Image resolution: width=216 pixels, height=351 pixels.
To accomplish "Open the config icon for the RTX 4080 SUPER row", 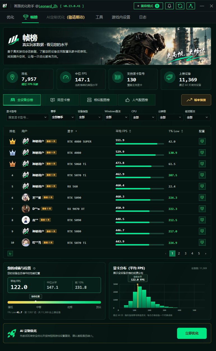I will point(202,141).
